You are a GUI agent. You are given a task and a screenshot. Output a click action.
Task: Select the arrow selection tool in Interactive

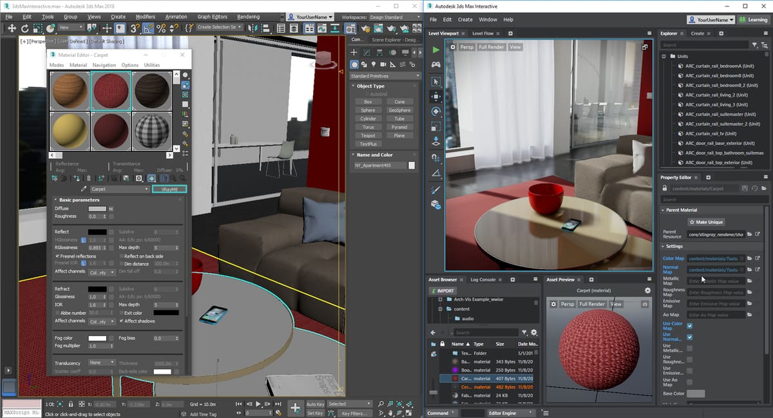click(436, 81)
